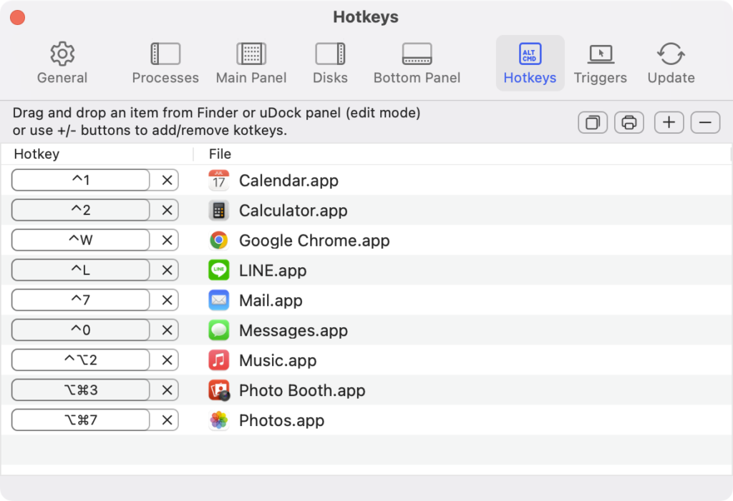Open the Triggers tab
733x501 pixels.
tap(600, 61)
